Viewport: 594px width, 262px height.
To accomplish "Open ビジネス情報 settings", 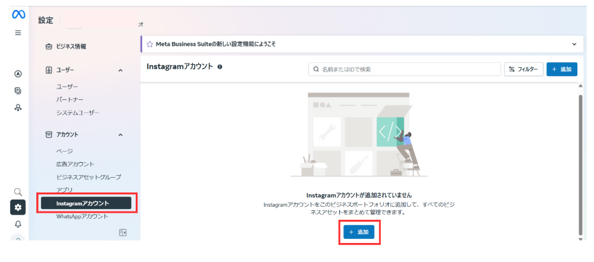I will tap(71, 47).
